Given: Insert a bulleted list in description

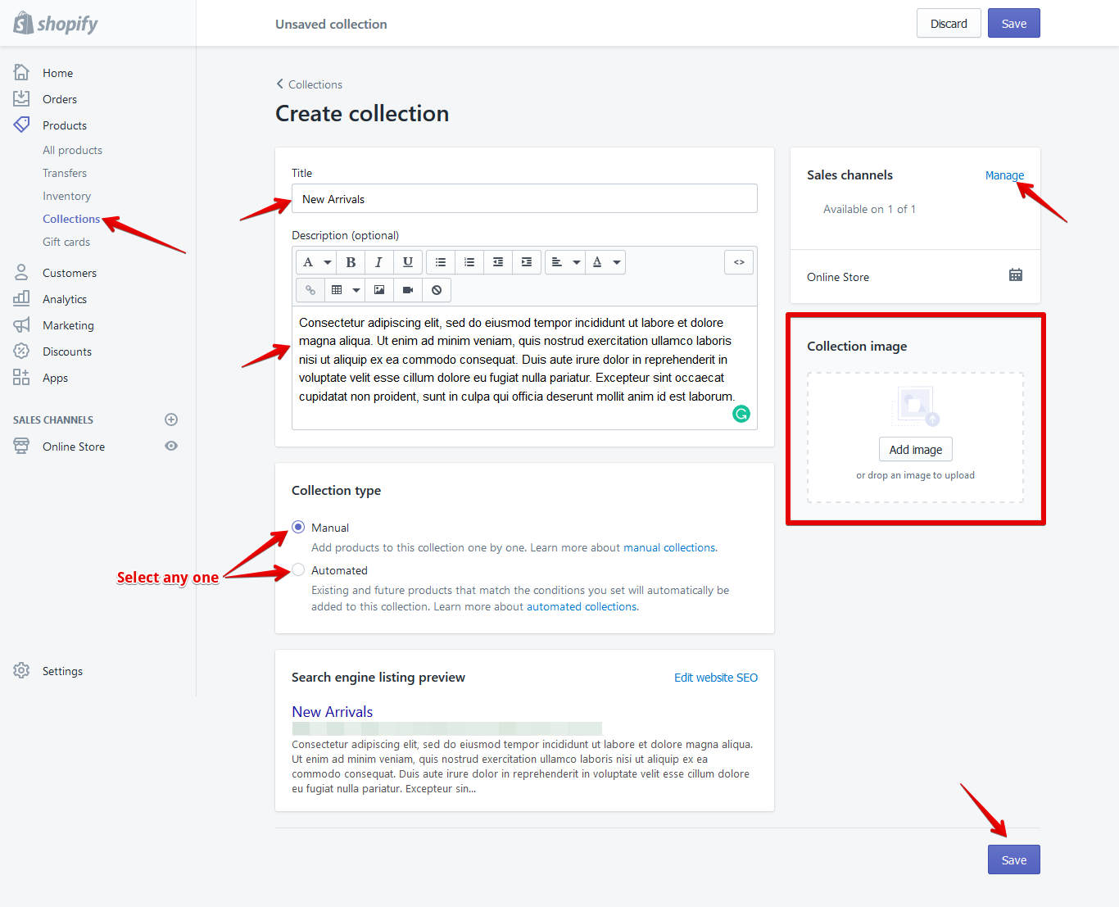Looking at the screenshot, I should [441, 262].
